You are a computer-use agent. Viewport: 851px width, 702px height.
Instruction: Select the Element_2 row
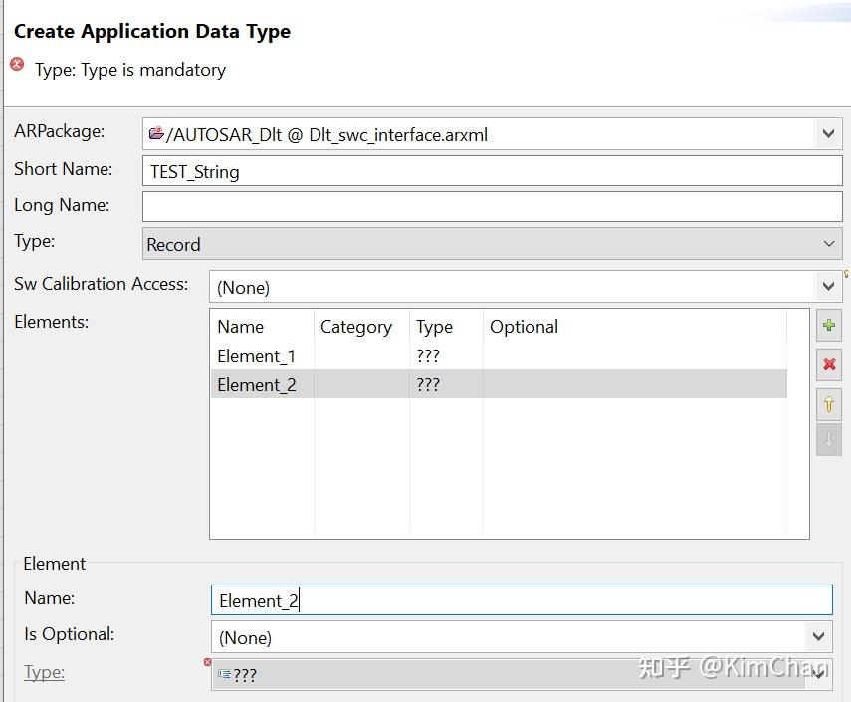257,384
